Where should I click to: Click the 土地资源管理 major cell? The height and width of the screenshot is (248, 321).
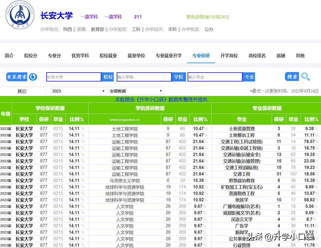click(242, 129)
